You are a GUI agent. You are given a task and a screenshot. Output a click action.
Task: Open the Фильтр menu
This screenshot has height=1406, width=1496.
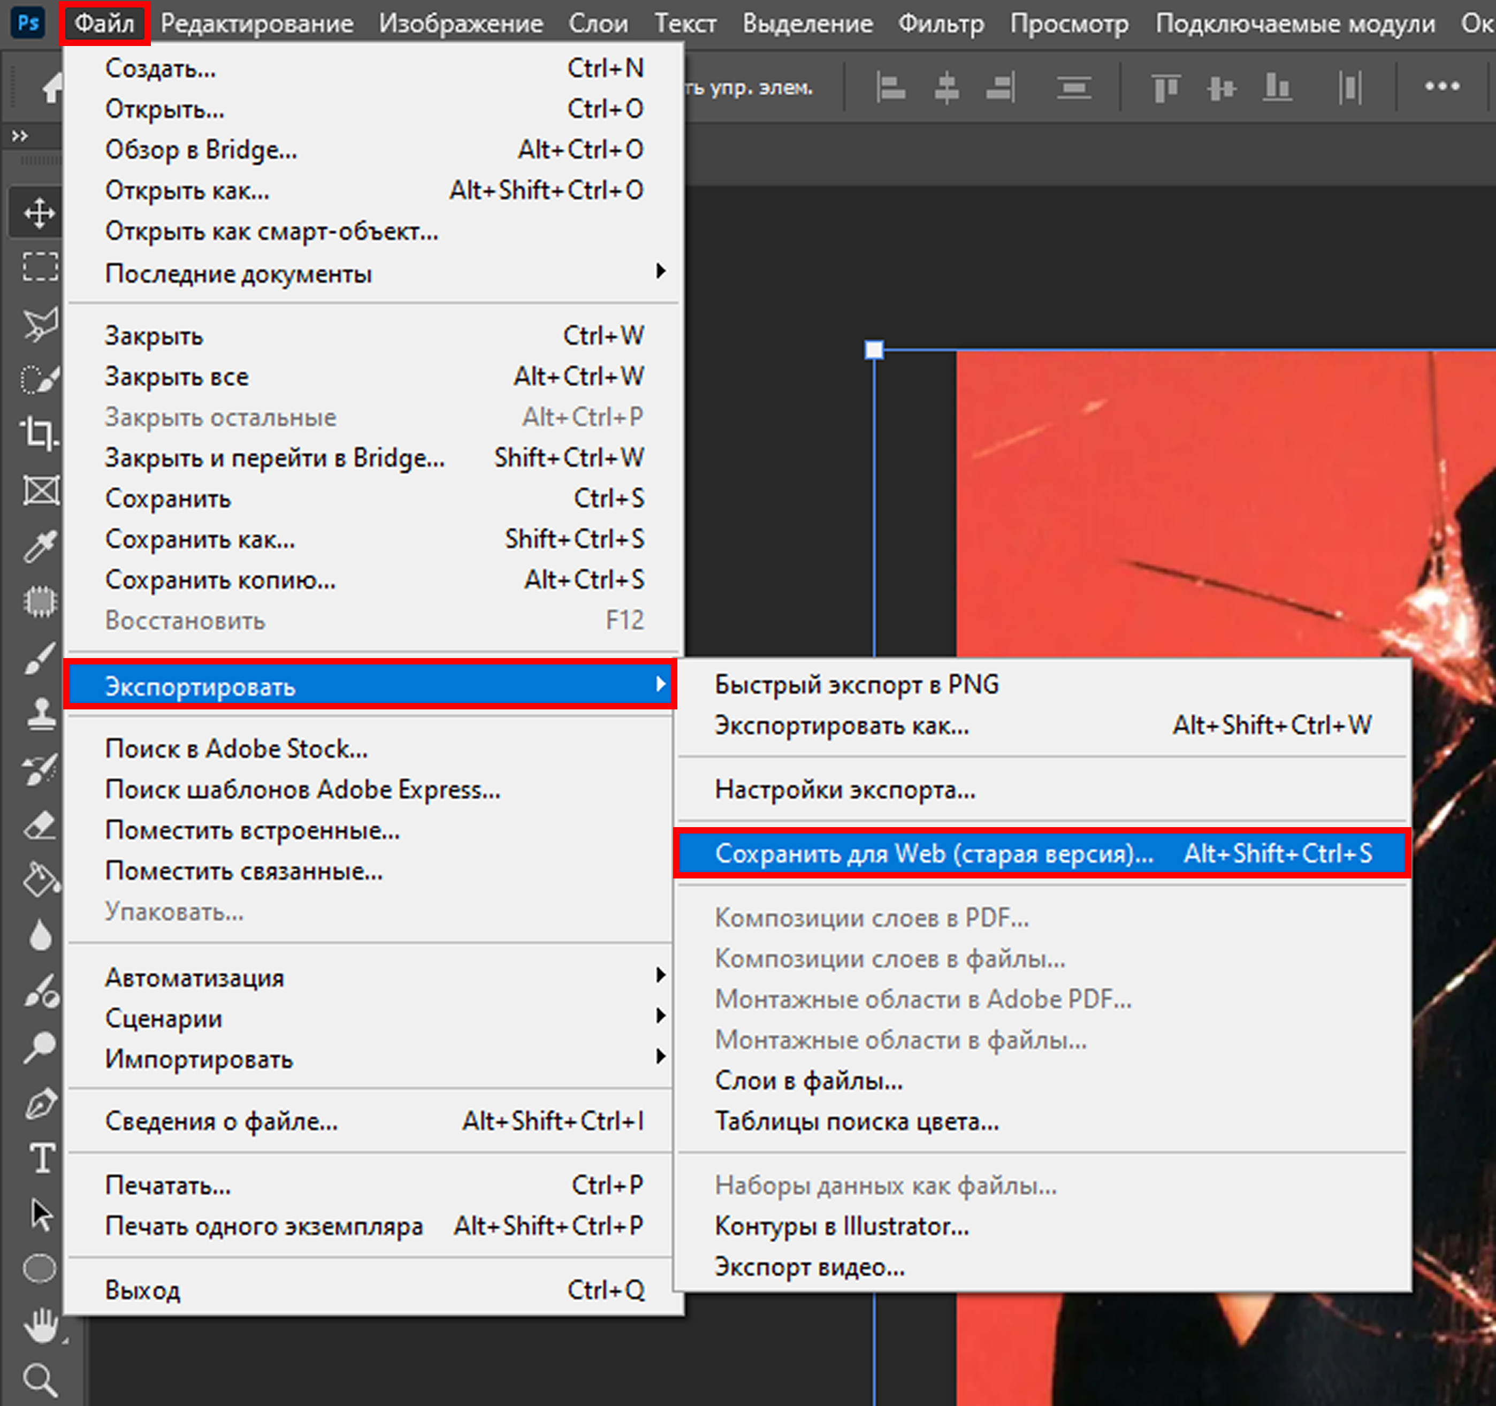[x=941, y=24]
